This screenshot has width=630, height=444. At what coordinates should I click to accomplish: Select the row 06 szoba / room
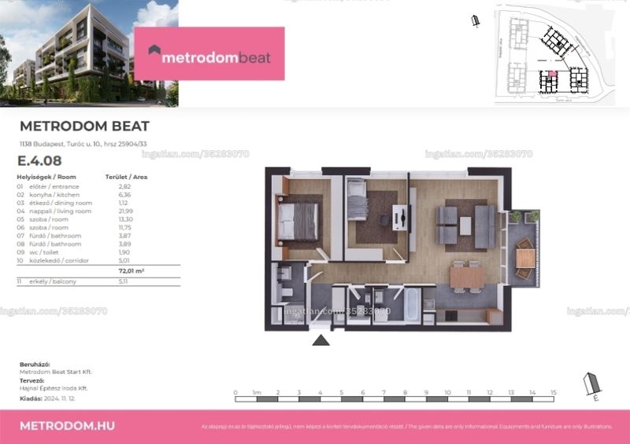[x=98, y=228]
